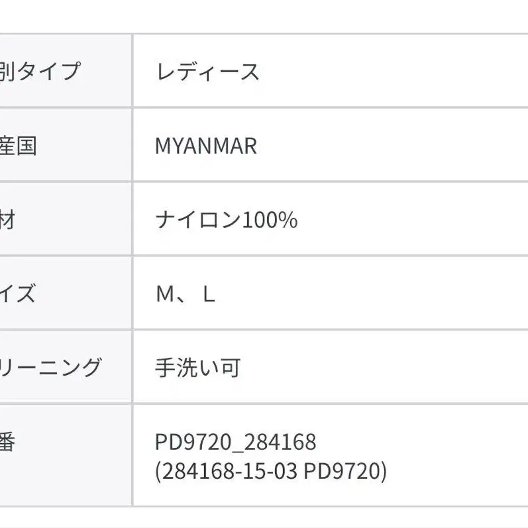Click empty cell space right of レディース
The height and width of the screenshot is (528, 528).
pos(397,71)
